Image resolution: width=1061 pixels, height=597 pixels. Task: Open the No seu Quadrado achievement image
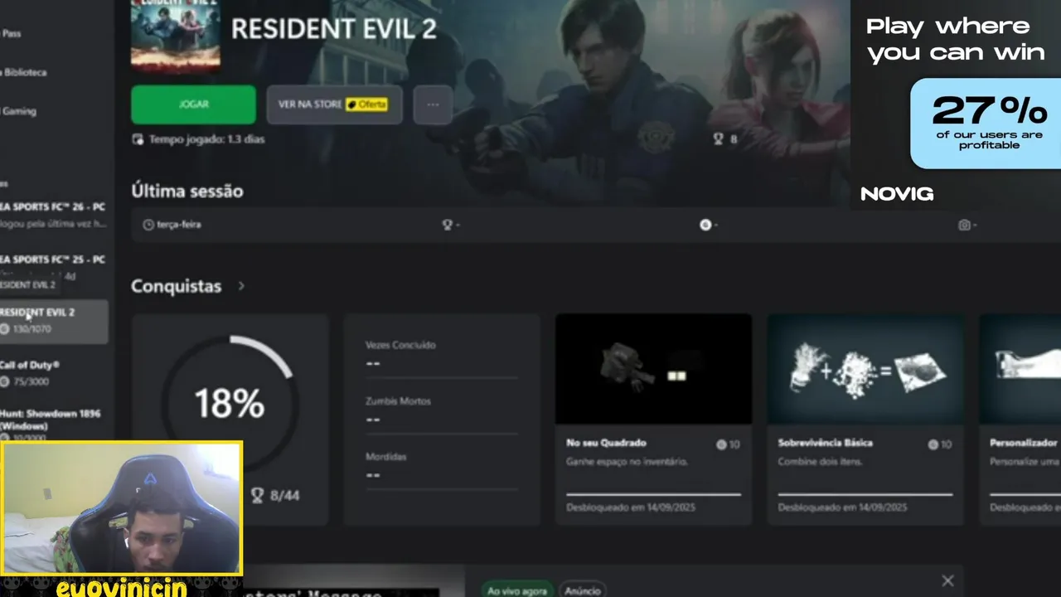[x=653, y=369]
